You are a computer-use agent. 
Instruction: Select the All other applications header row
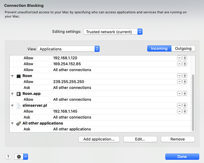100,123
